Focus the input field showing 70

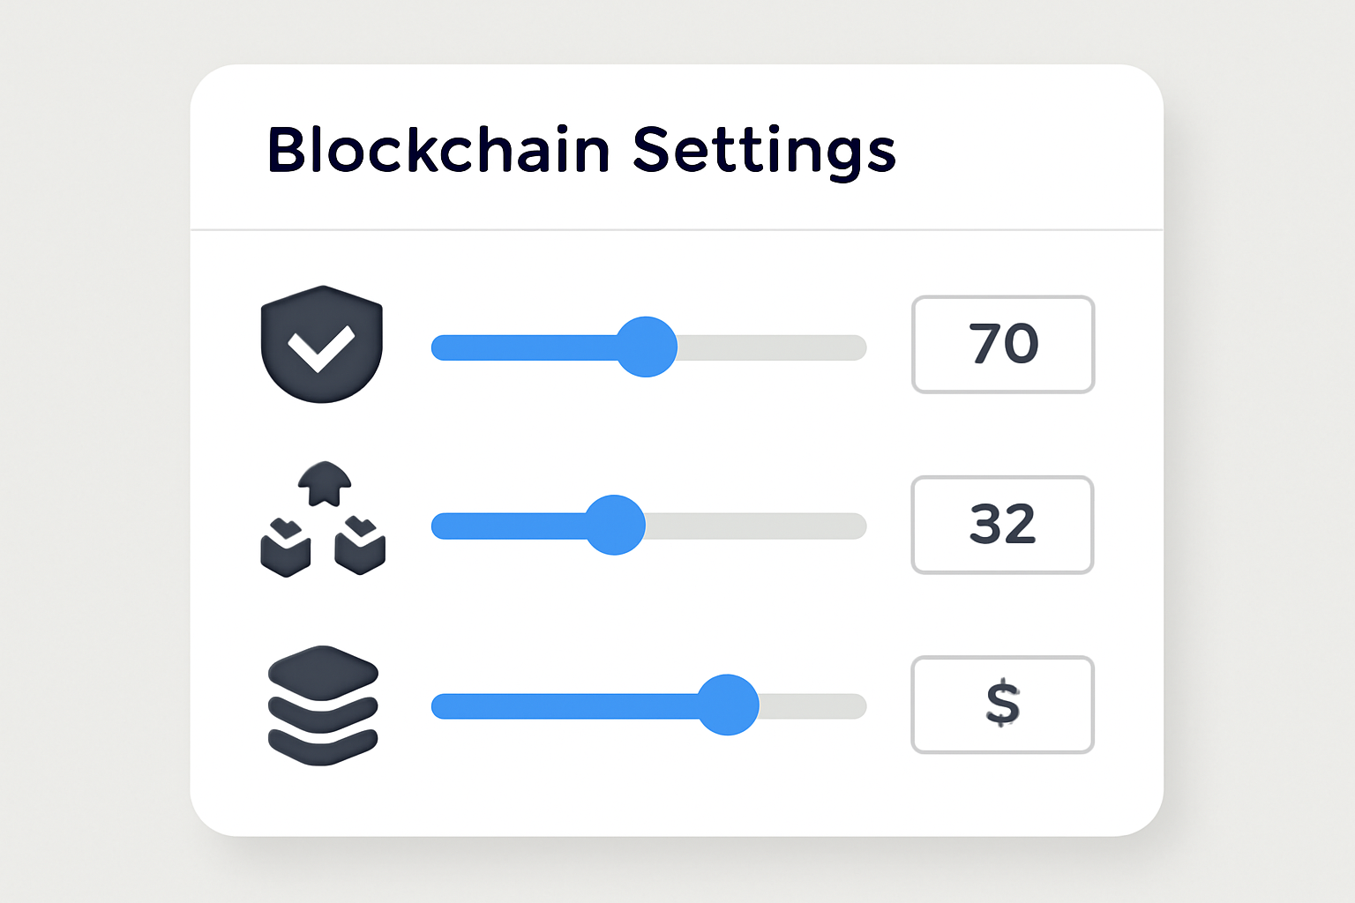[x=1003, y=345]
